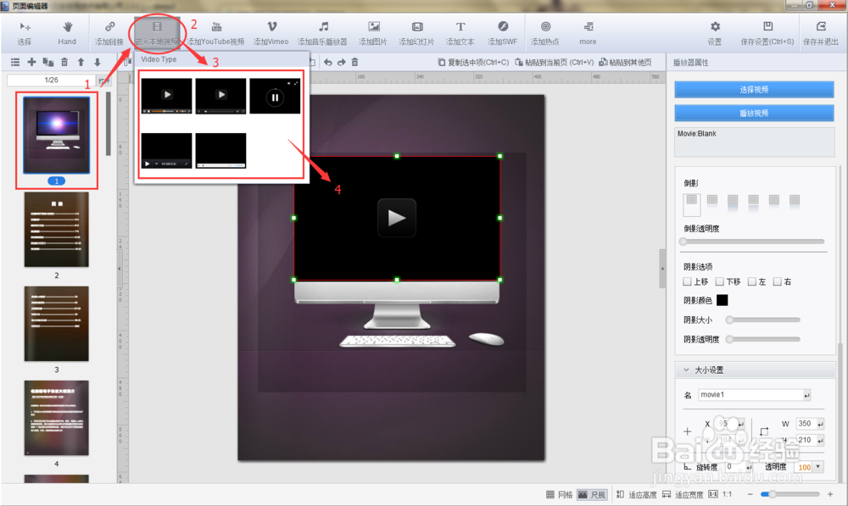Save and exit (保存并退出)
The image size is (848, 506).
pyautogui.click(x=821, y=33)
